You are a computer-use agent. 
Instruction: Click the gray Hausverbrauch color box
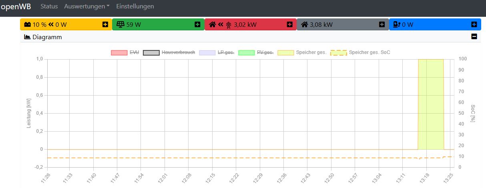point(151,53)
